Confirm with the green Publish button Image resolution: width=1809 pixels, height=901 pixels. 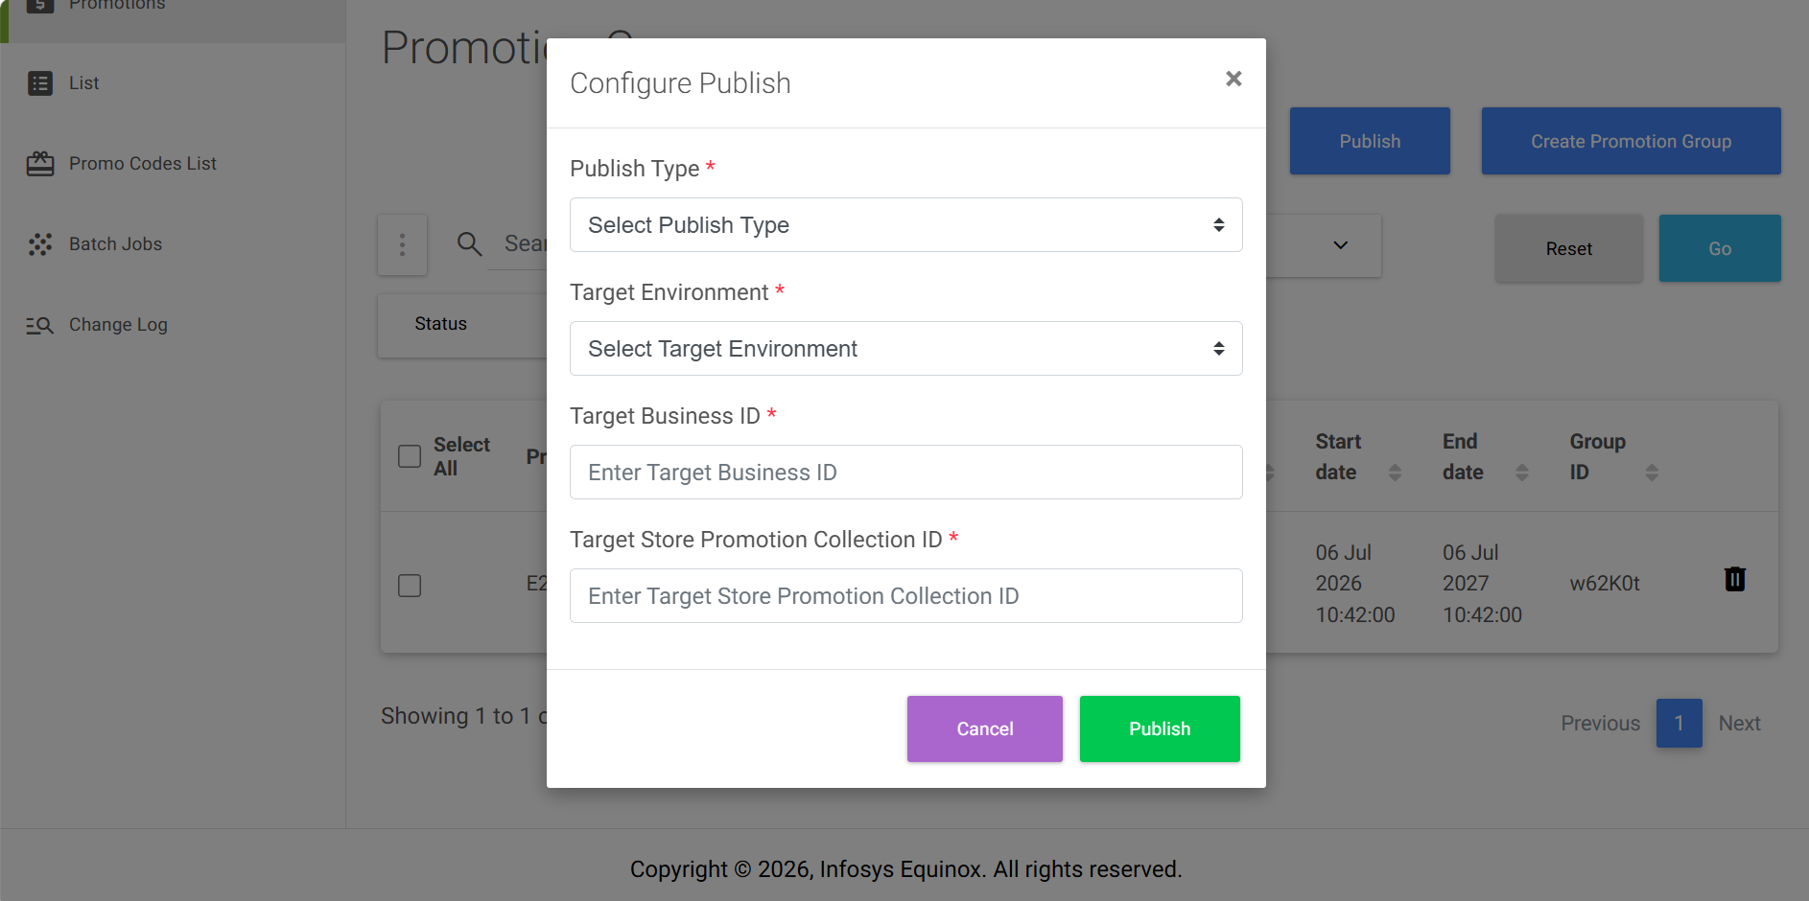1160,729
